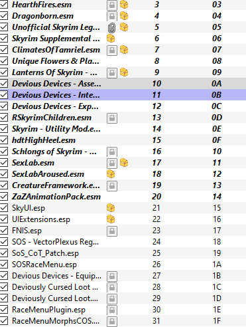Click the archive icon for UIExtensions.esp
Screen dimensions: 246x327
pyautogui.click(x=111, y=219)
